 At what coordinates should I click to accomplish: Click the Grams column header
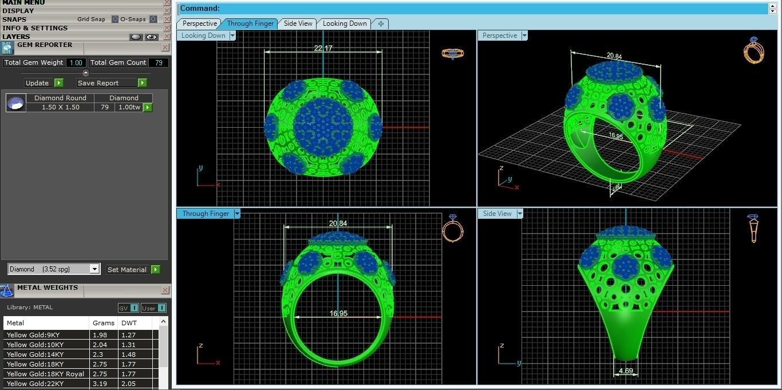pos(104,323)
